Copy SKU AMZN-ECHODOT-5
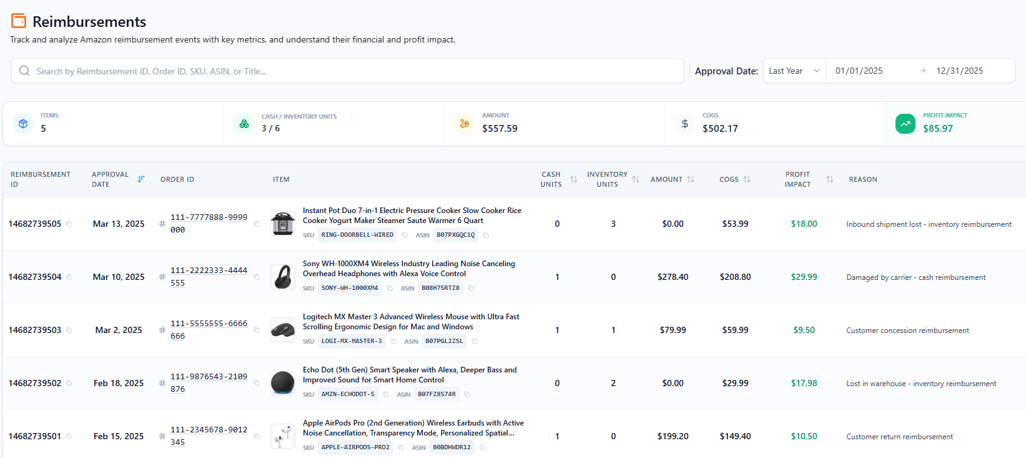The width and height of the screenshot is (1026, 458). click(386, 394)
